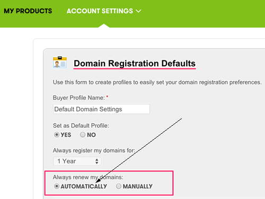
Task: Click the buyer profile ID badge icon
Action: tap(60, 63)
